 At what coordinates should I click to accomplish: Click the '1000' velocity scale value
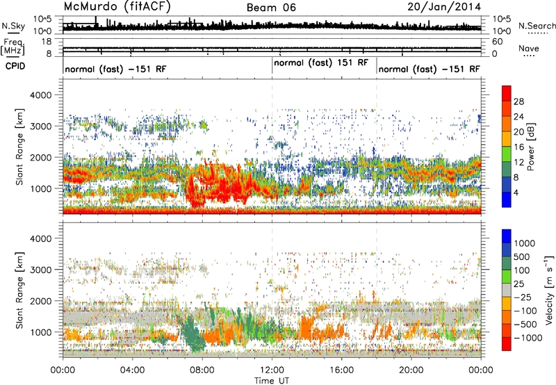click(525, 243)
